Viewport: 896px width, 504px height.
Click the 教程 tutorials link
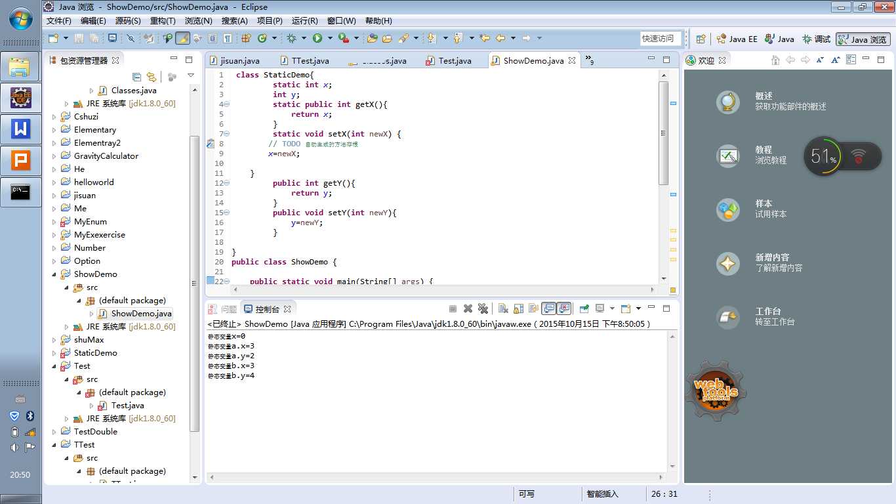click(764, 150)
